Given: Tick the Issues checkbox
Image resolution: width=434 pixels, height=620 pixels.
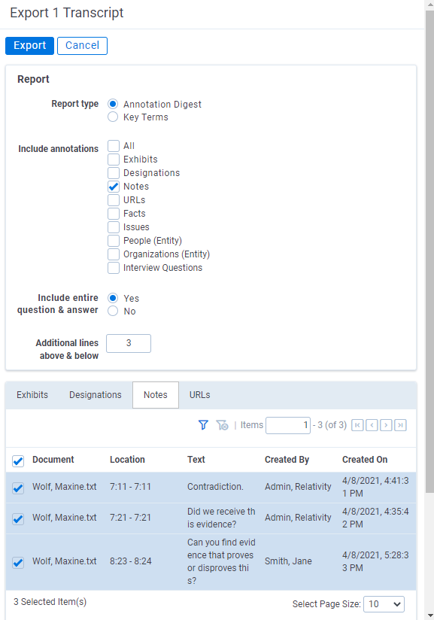Looking at the screenshot, I should (x=114, y=227).
